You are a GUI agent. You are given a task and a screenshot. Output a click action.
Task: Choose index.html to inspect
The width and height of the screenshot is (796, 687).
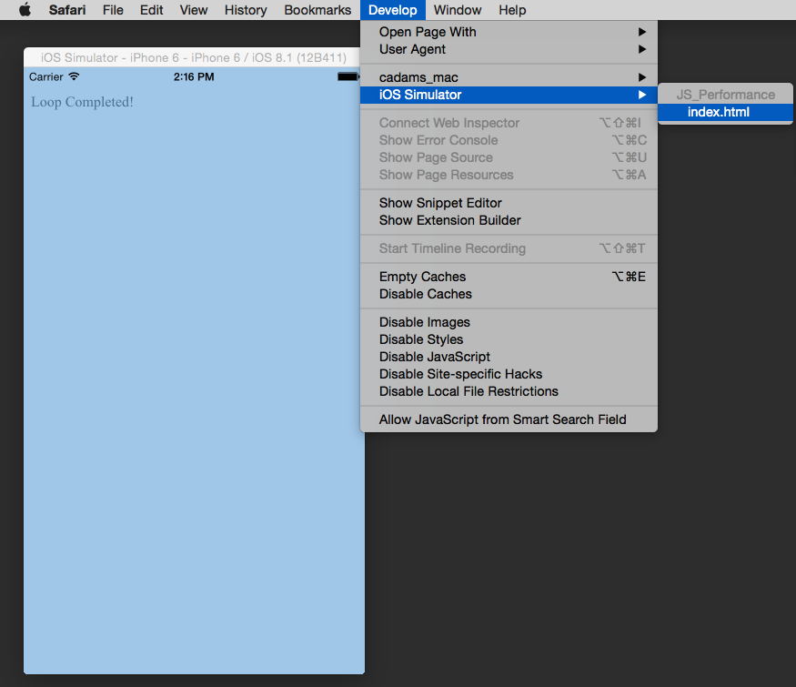coord(725,112)
